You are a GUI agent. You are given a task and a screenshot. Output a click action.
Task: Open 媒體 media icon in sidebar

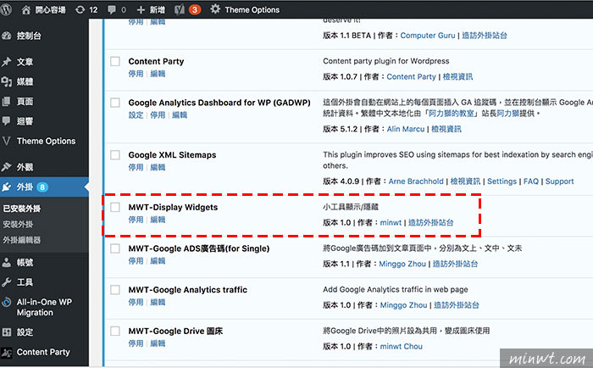pyautogui.click(x=7, y=81)
